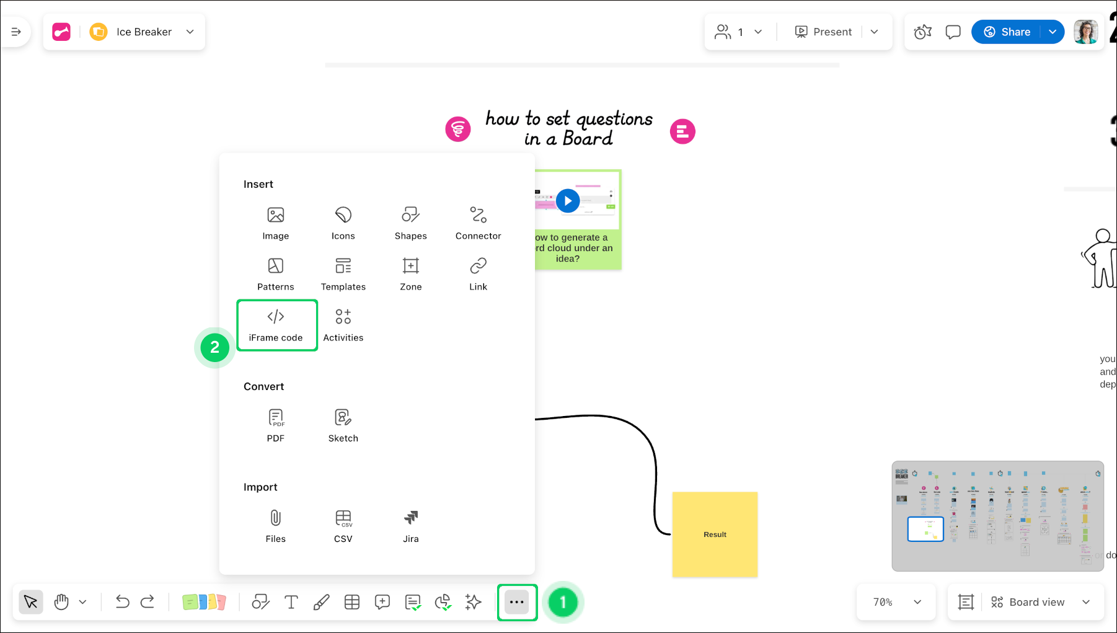Pick the sticky note color stack
The height and width of the screenshot is (633, 1117).
click(204, 602)
